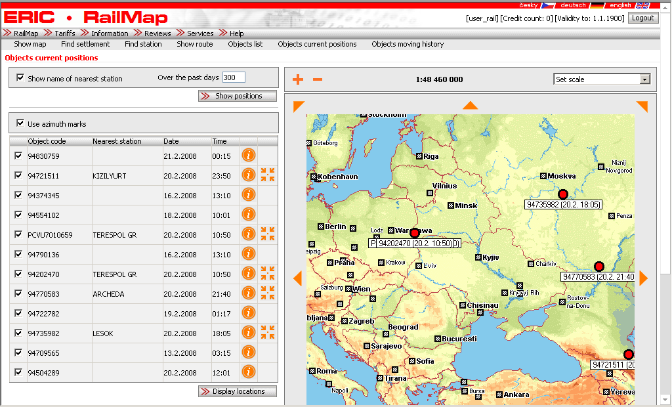672x407 pixels.
Task: Center map on object 94770583
Action: 268,293
